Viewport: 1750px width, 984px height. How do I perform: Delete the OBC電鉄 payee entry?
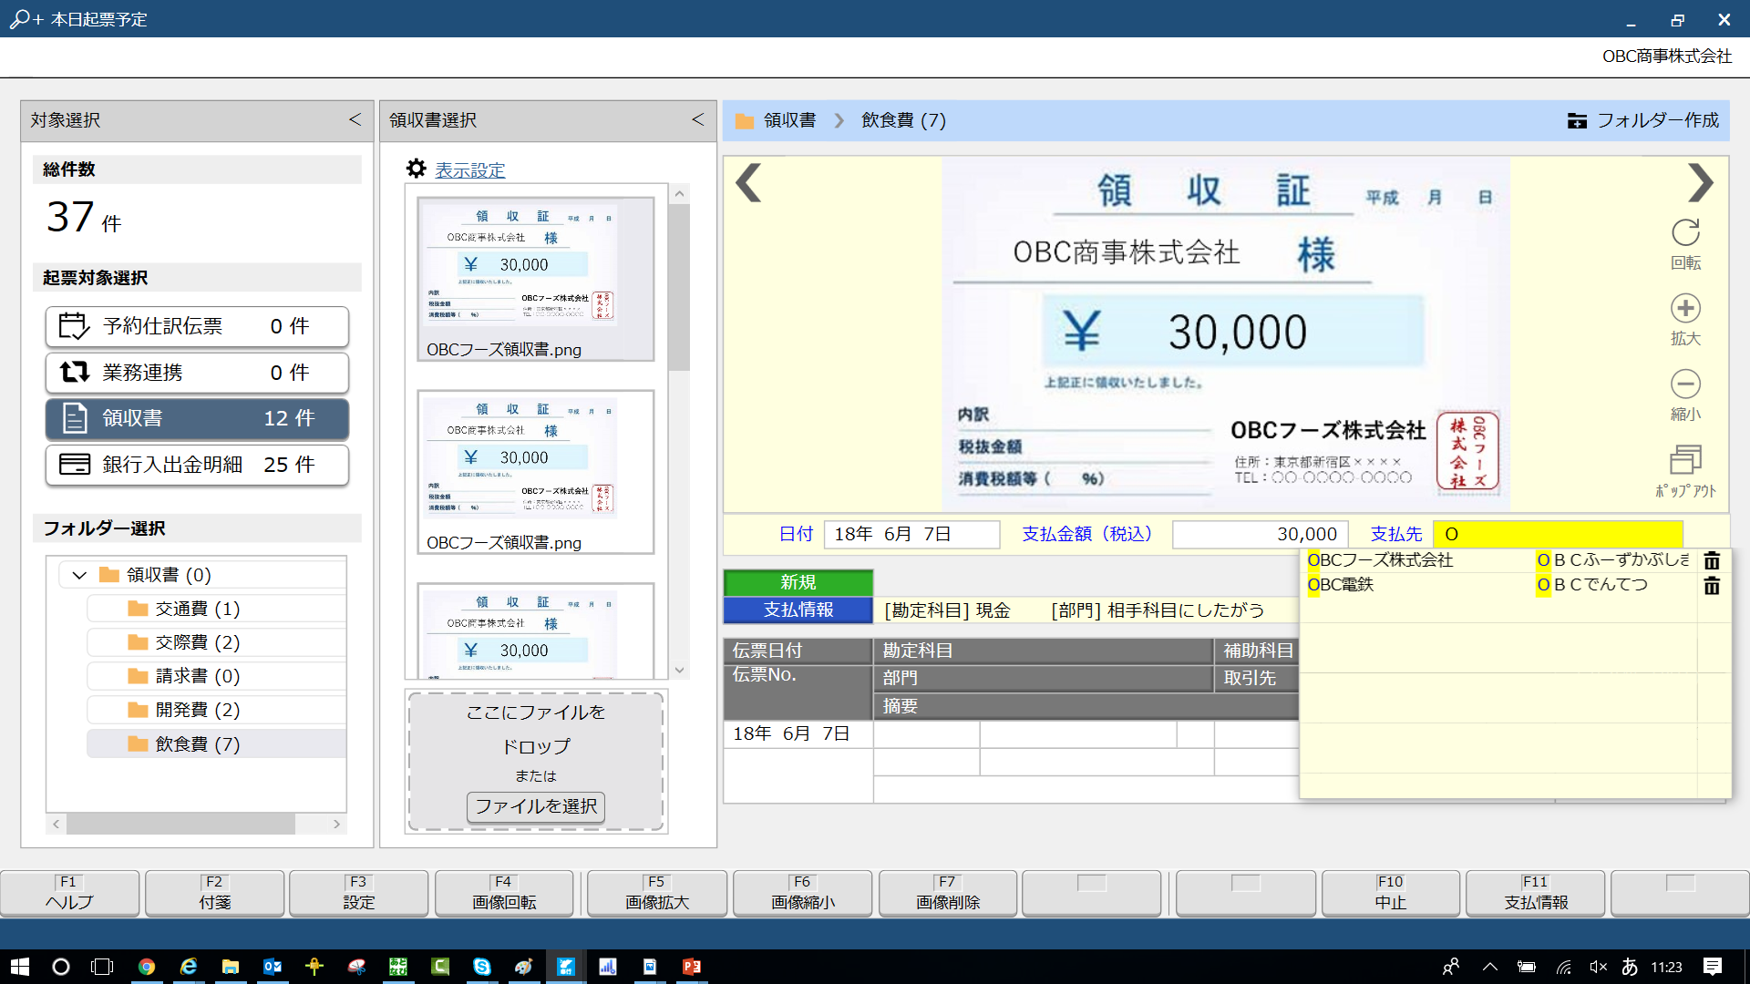coord(1712,585)
